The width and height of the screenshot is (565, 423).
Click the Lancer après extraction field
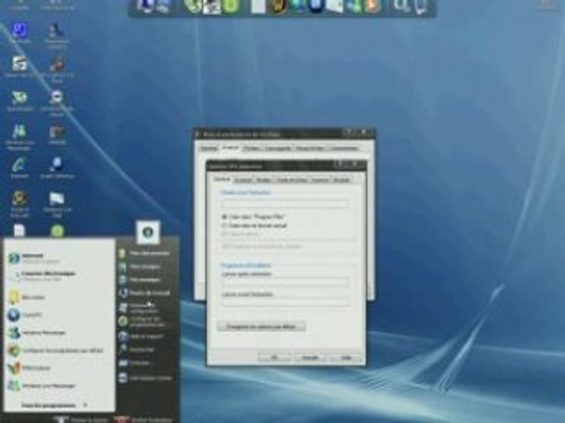click(286, 283)
